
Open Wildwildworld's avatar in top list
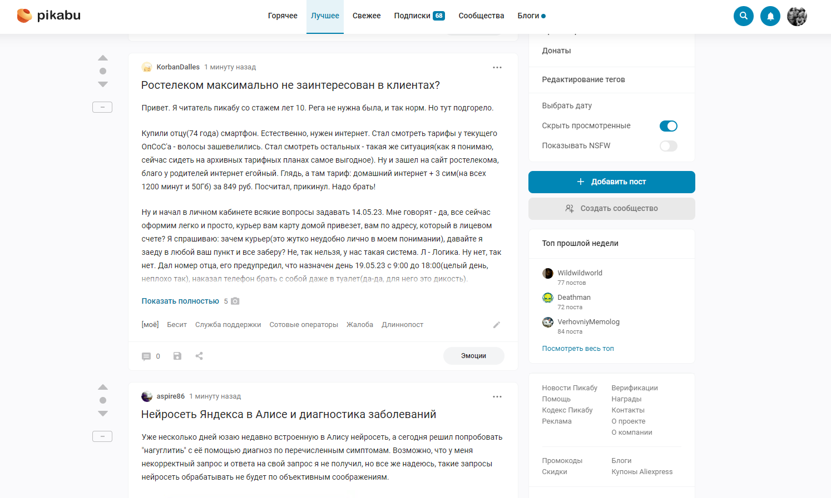[x=548, y=273]
